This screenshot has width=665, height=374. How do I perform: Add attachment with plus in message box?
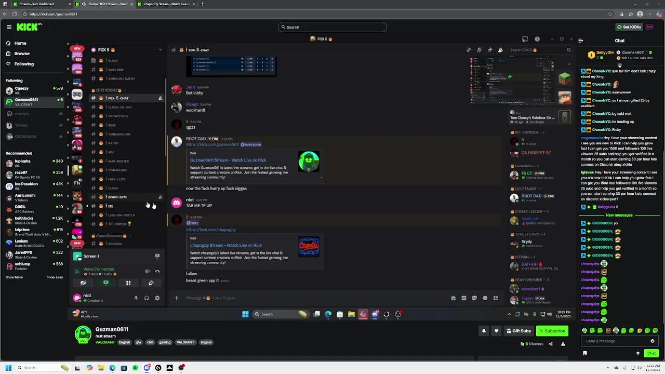[x=176, y=298]
